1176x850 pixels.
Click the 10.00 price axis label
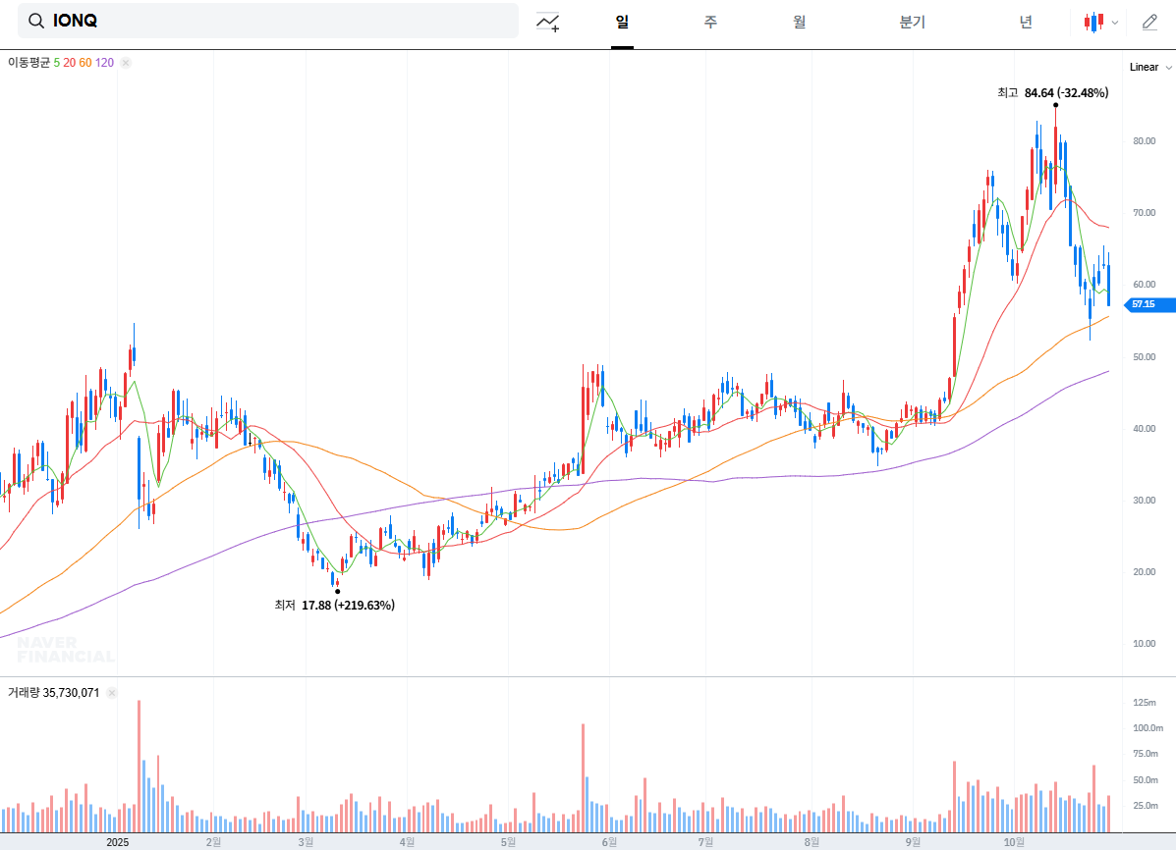coord(1144,643)
